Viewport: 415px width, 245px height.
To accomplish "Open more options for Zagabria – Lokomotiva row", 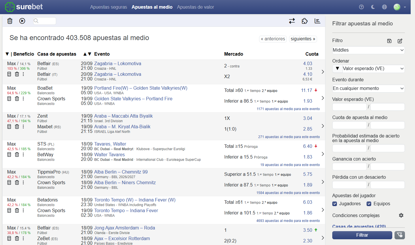I will [23, 74].
